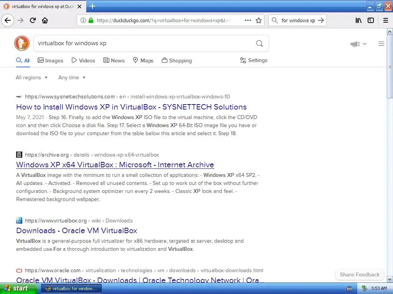Click scrollbar up arrow
The height and width of the screenshot is (294, 393).
pyautogui.click(x=390, y=31)
